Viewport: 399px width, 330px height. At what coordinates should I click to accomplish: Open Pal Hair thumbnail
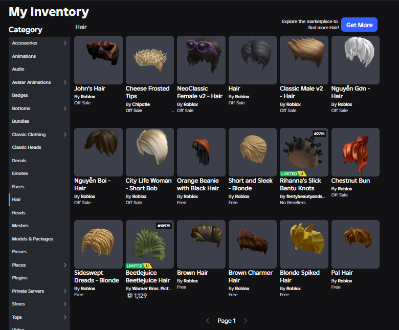[x=355, y=244]
